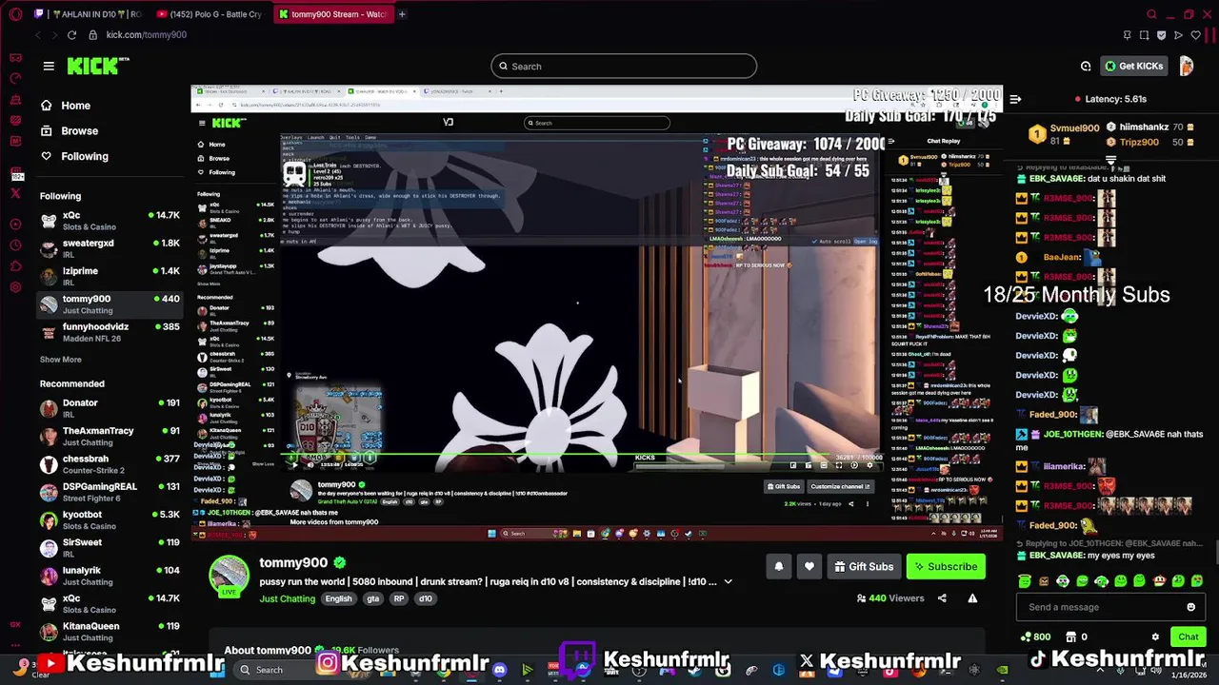Open SirSweet recommended channel

tap(110, 548)
